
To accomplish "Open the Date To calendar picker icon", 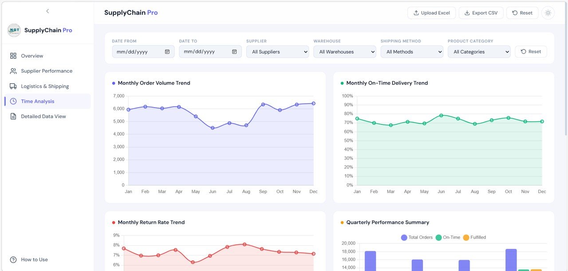I will point(234,52).
